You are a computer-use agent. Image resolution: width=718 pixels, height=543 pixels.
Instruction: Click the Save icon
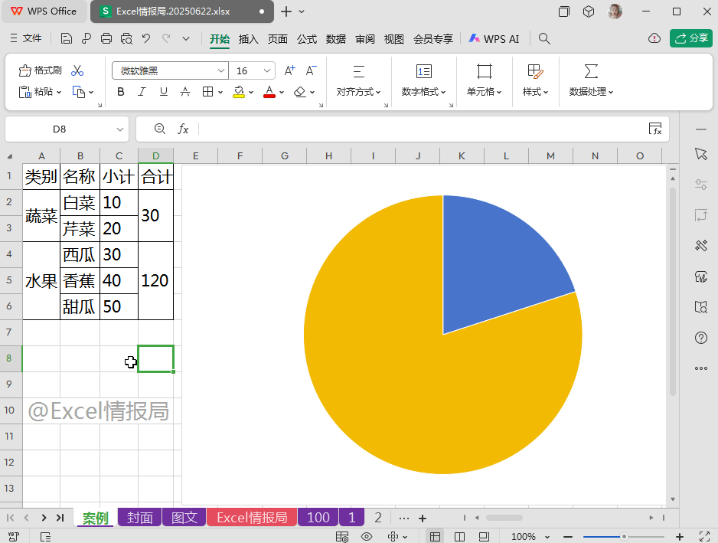65,38
